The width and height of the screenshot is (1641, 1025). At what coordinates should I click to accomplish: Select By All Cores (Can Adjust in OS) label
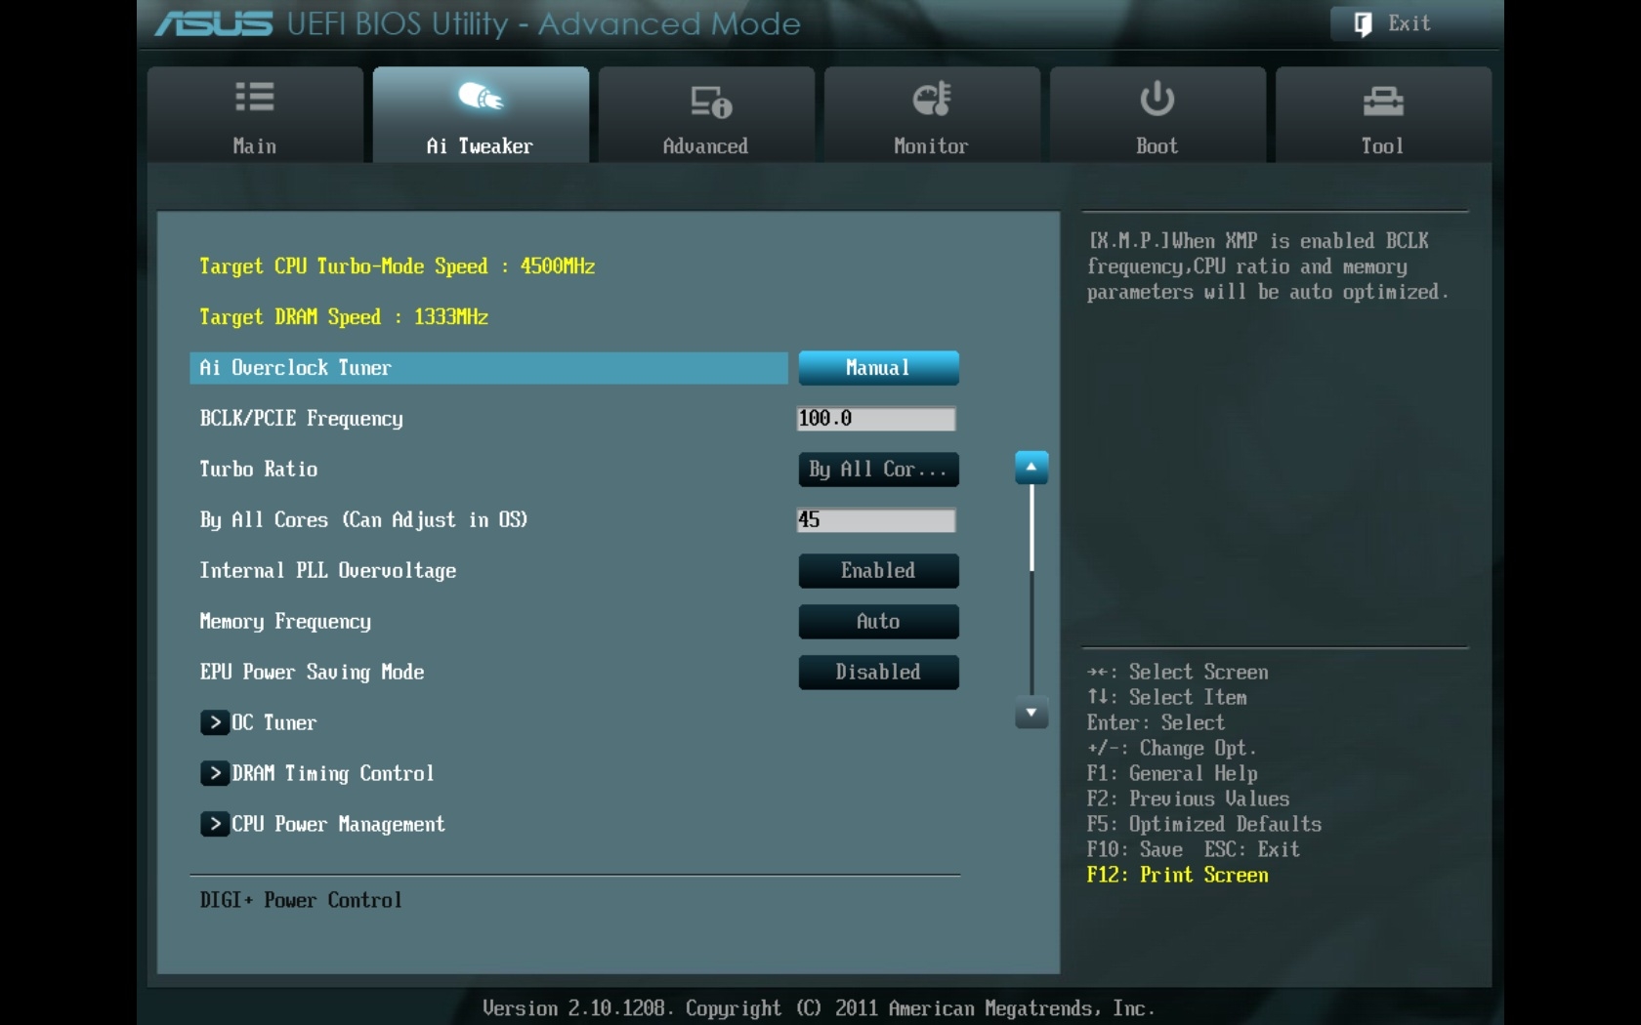[363, 520]
